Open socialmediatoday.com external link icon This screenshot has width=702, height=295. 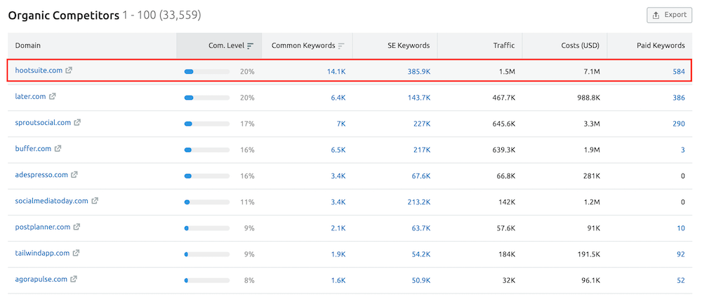pos(95,200)
